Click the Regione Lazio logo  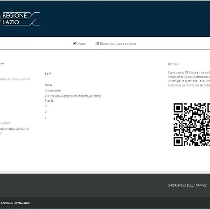point(20,19)
